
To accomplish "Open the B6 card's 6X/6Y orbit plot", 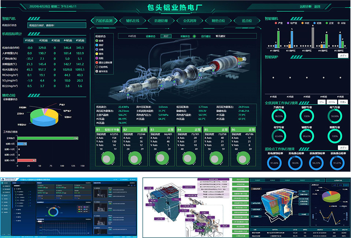I will pos(243,158).
